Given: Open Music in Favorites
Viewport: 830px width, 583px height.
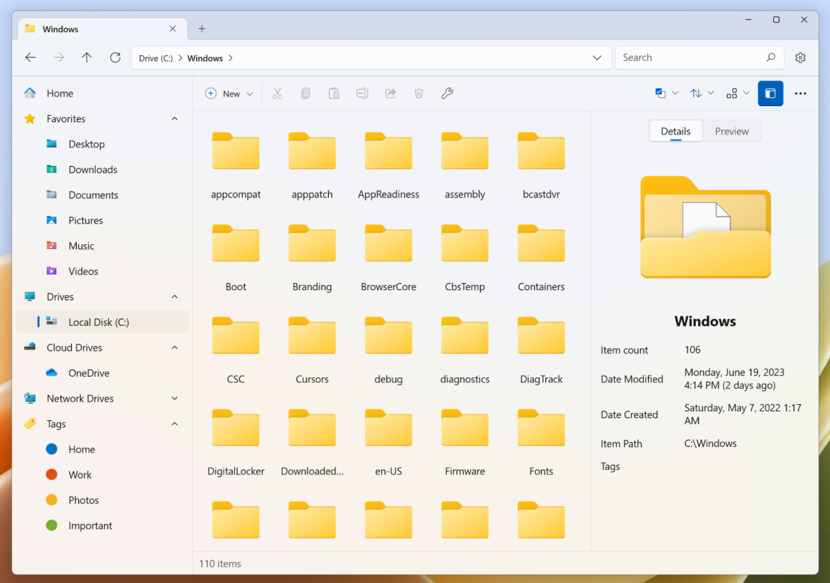Looking at the screenshot, I should 102,246.
